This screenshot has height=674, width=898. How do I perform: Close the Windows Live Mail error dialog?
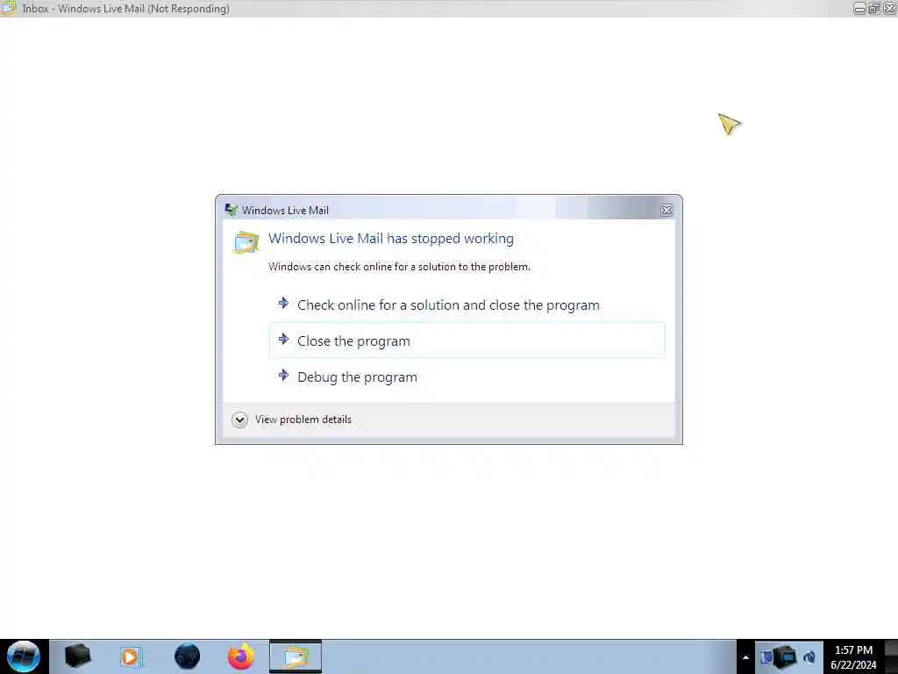coord(666,211)
